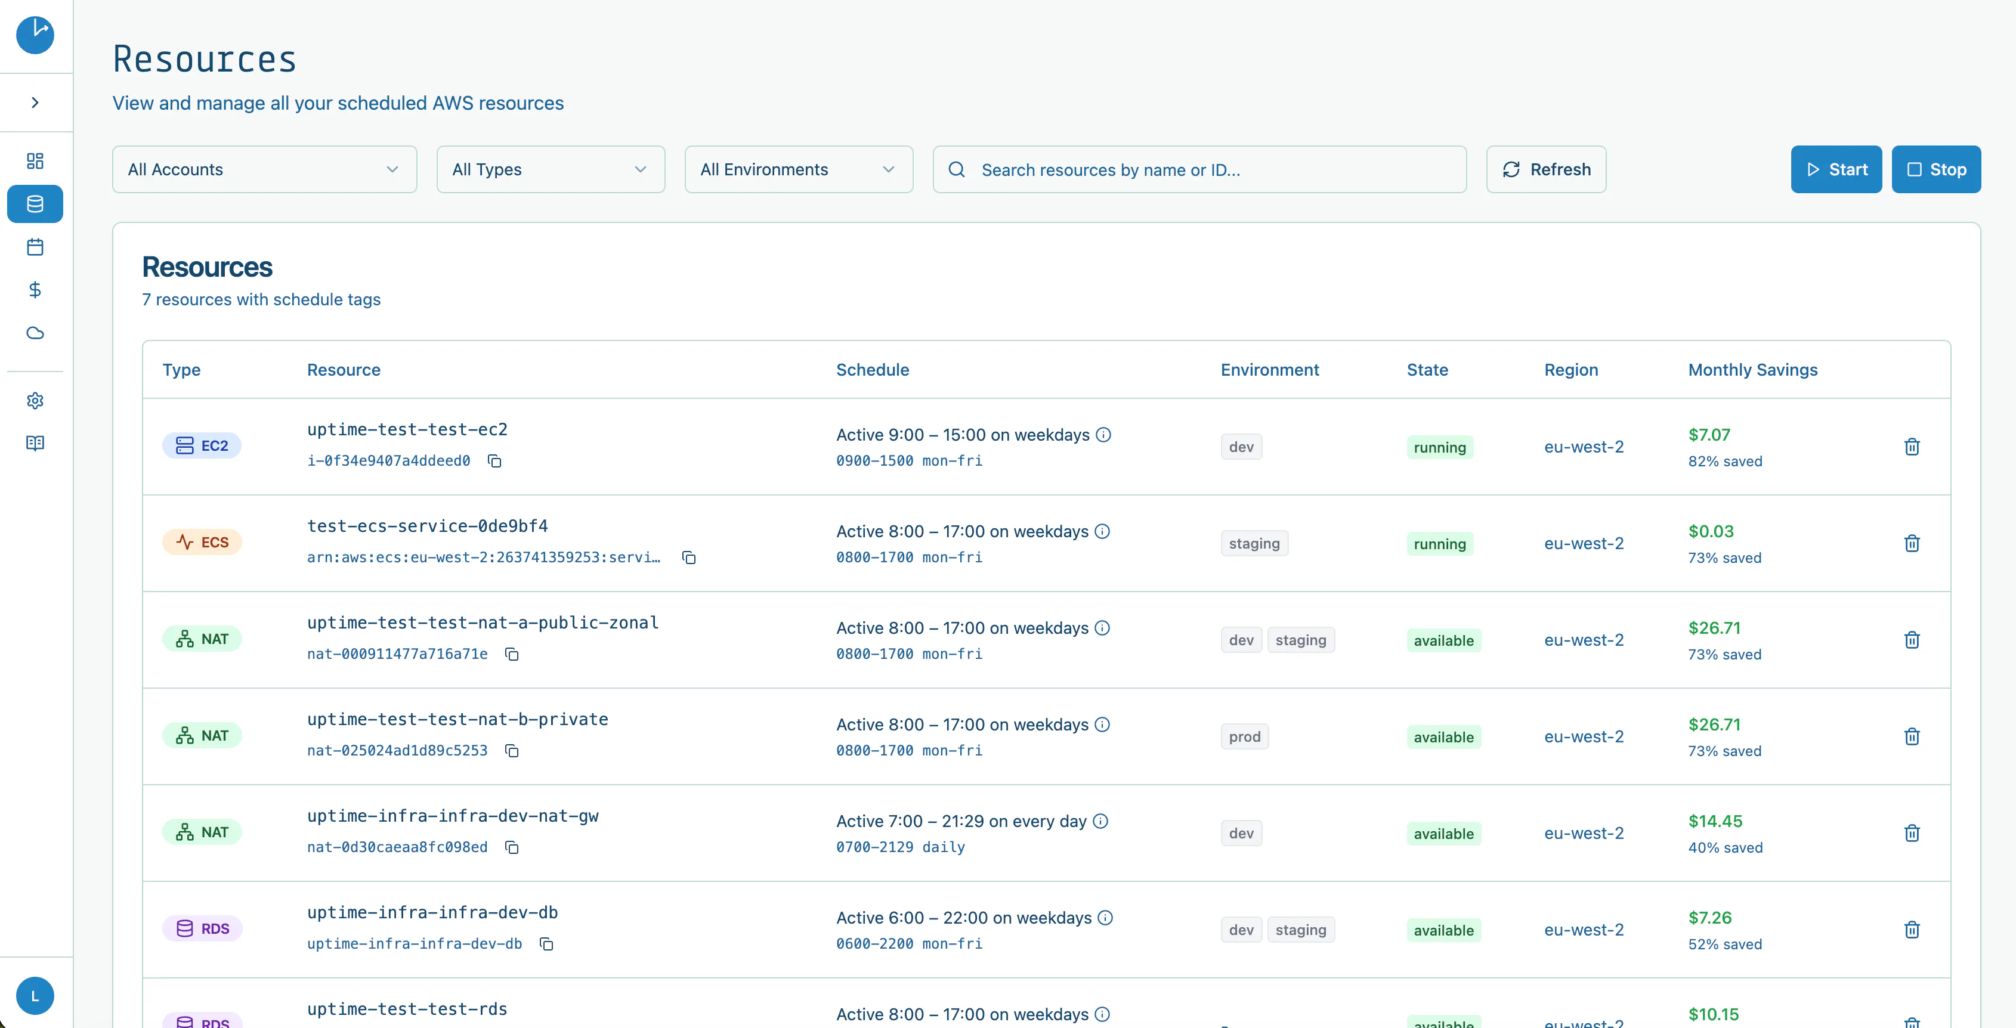Image resolution: width=2016 pixels, height=1028 pixels.
Task: Show schedule info for uptime-test-test-ec2
Action: [x=1103, y=435]
